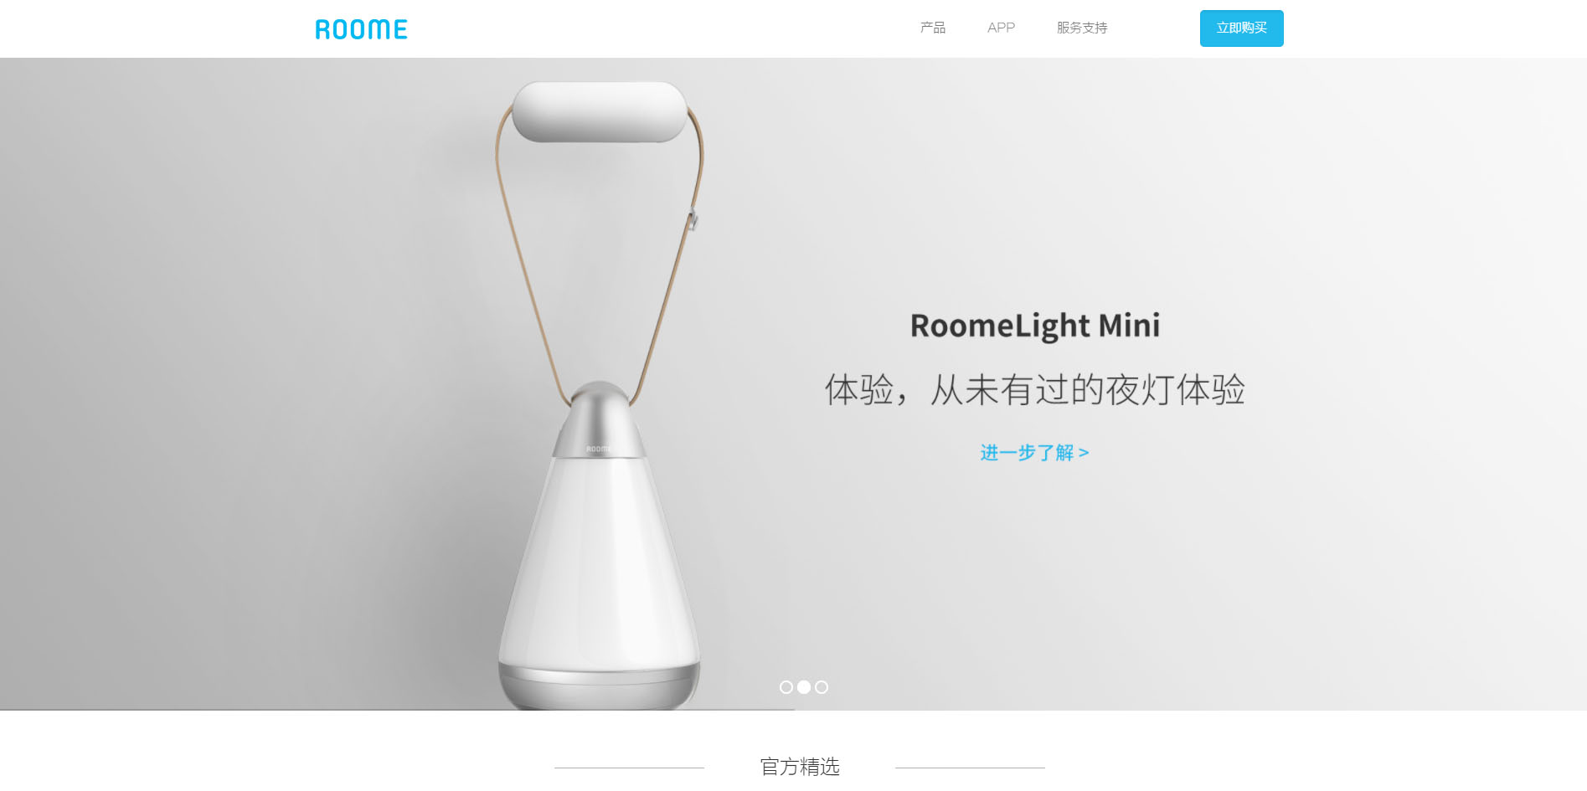Click the 官方精选 section heading
This screenshot has width=1587, height=791.
click(800, 767)
